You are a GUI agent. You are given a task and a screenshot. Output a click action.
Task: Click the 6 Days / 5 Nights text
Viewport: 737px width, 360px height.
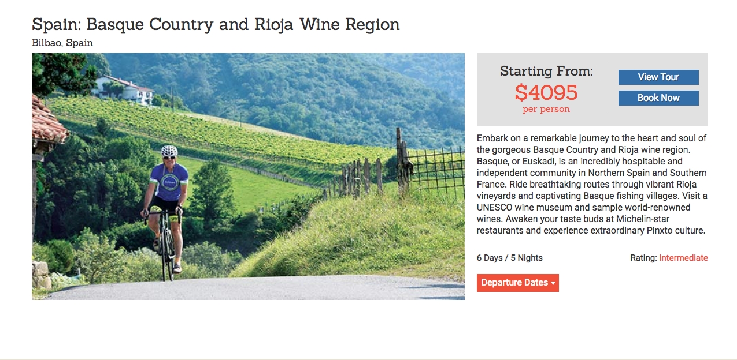tap(510, 258)
